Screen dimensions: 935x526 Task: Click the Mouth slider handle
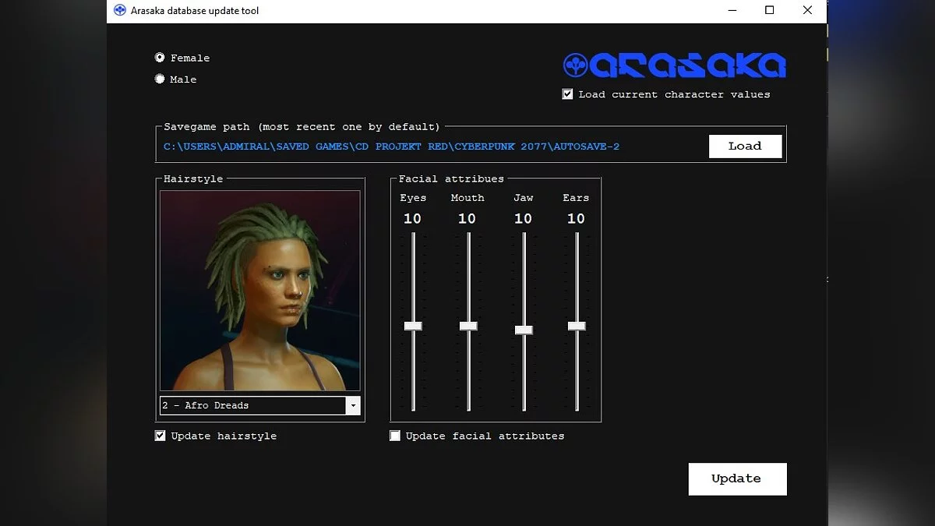[468, 326]
